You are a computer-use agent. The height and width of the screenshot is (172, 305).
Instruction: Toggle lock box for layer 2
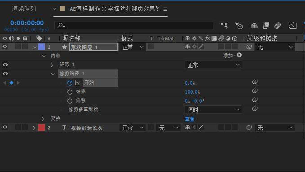(25, 127)
